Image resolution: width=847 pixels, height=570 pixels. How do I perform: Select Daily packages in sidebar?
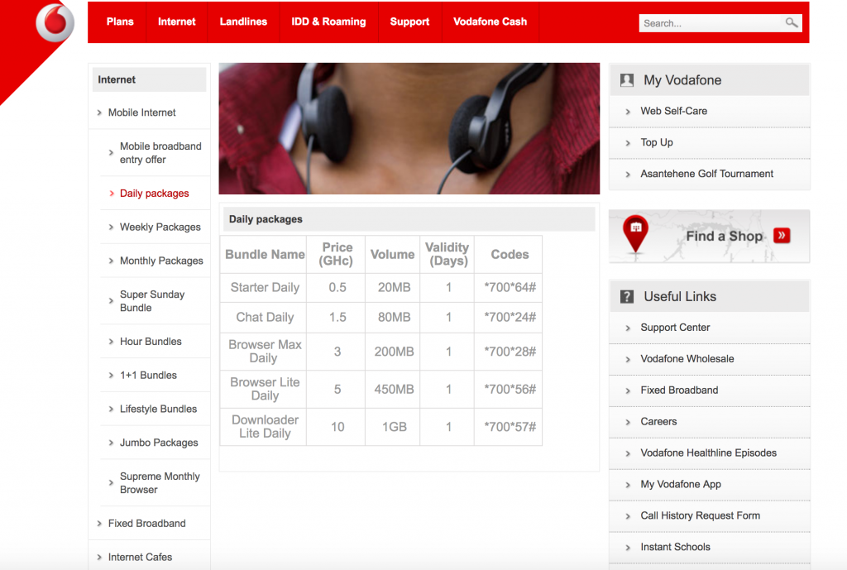(x=155, y=194)
